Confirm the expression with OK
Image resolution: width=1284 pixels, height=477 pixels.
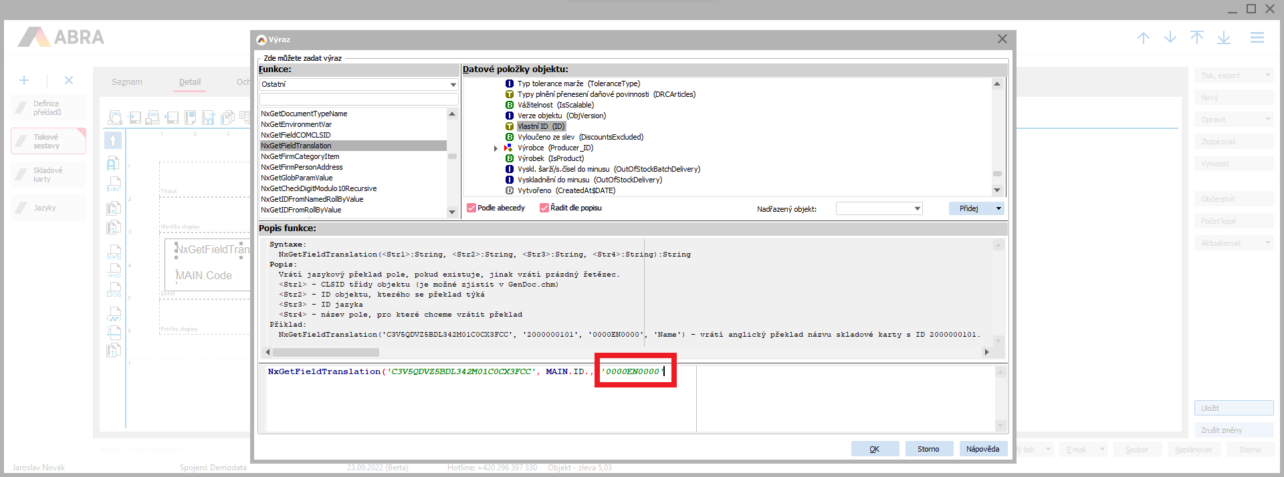coord(875,449)
